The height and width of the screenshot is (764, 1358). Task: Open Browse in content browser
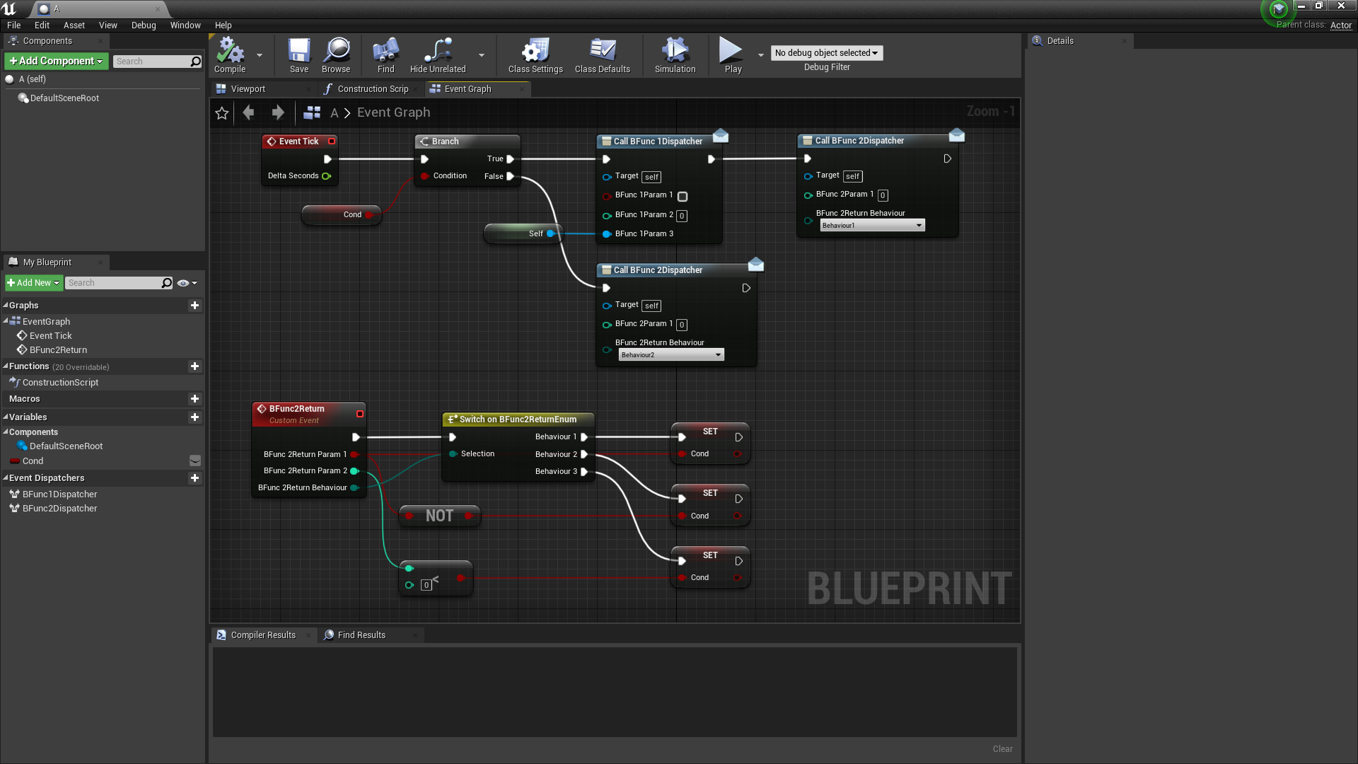point(336,51)
